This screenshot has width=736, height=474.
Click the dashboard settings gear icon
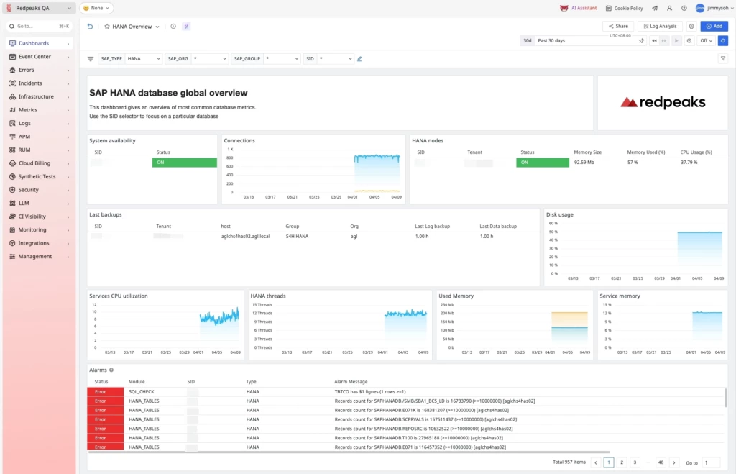[x=691, y=26]
